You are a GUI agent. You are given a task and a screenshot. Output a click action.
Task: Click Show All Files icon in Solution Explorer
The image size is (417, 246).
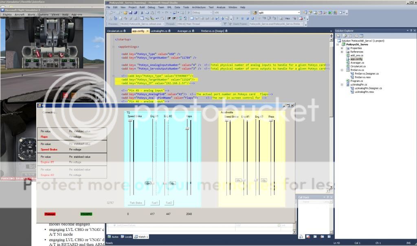345,35
